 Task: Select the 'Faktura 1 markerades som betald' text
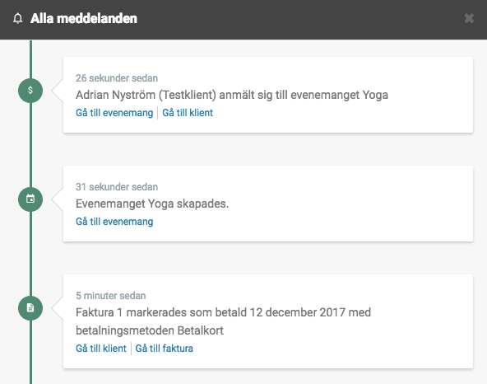coord(161,312)
